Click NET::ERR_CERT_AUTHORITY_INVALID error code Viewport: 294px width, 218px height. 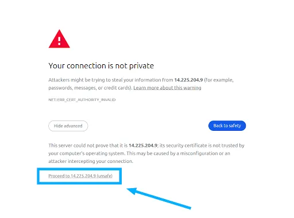[x=82, y=100]
